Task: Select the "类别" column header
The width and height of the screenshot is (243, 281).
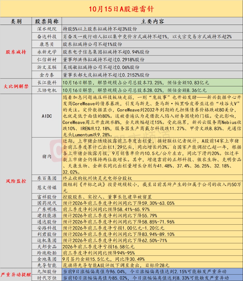Action: tap(16, 21)
